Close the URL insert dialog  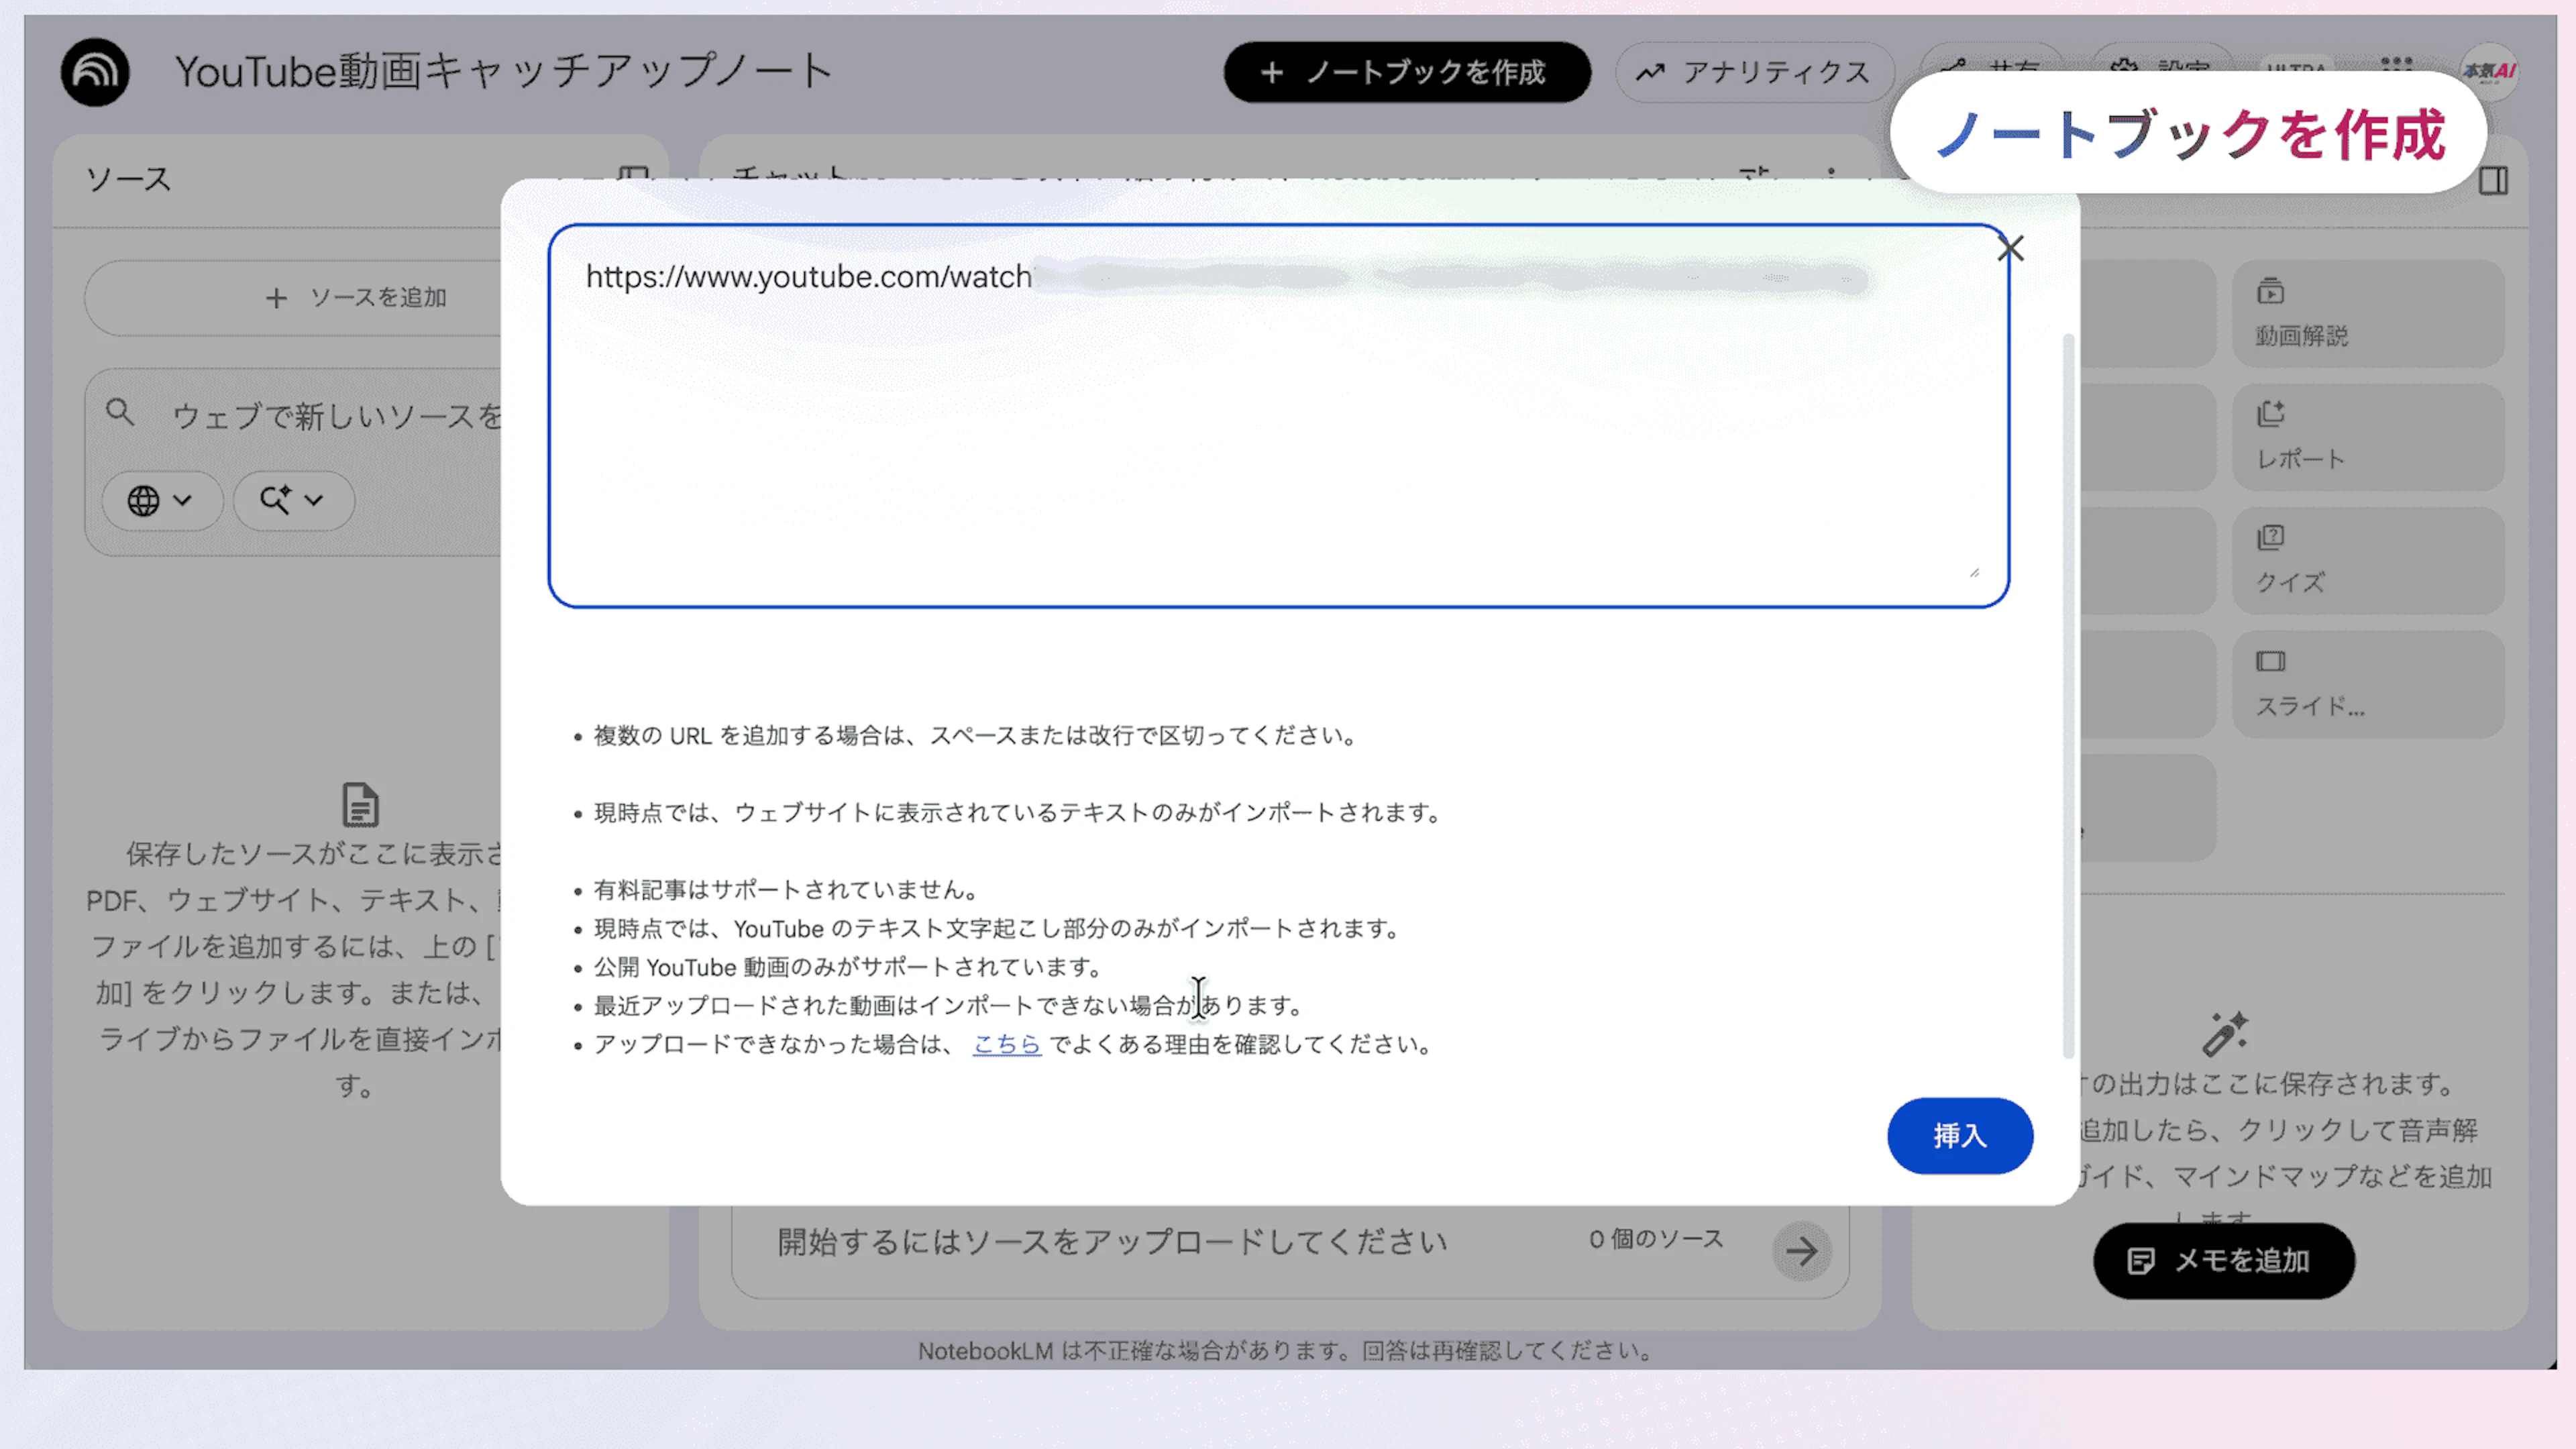click(x=2010, y=248)
